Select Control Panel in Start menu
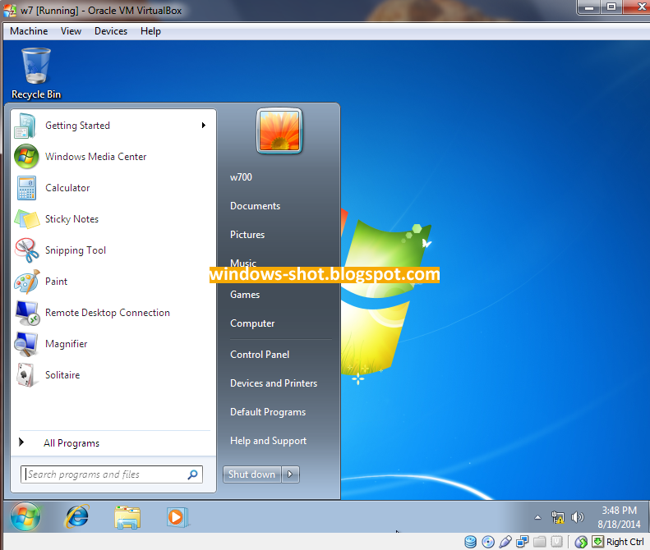Viewport: 650px width, 550px height. (x=260, y=355)
